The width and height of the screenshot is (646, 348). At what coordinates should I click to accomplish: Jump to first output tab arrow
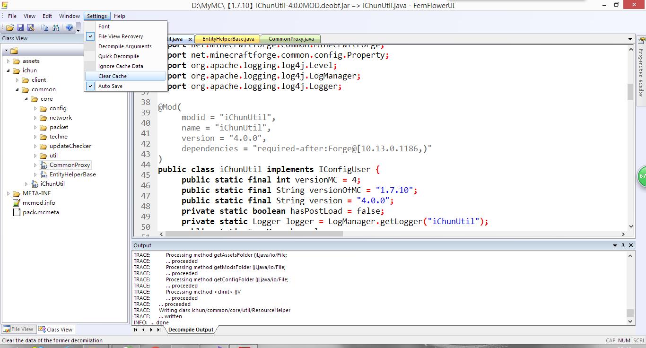[x=136, y=330]
